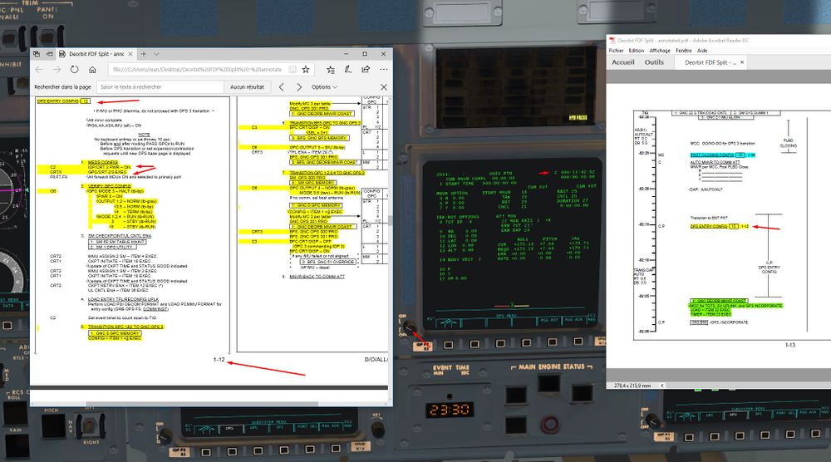Go forward in the Edge browser
The width and height of the screenshot is (831, 462).
[57, 70]
